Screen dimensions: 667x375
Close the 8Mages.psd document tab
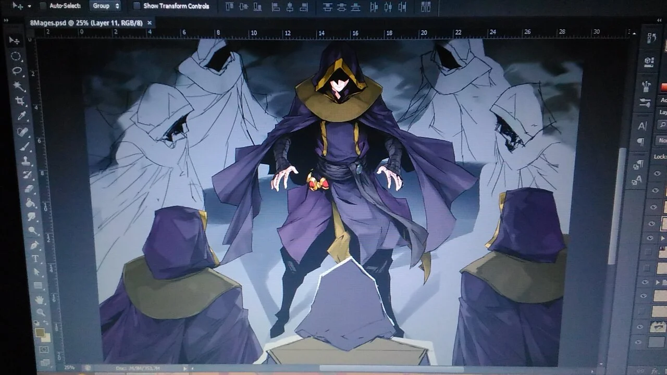pos(150,23)
